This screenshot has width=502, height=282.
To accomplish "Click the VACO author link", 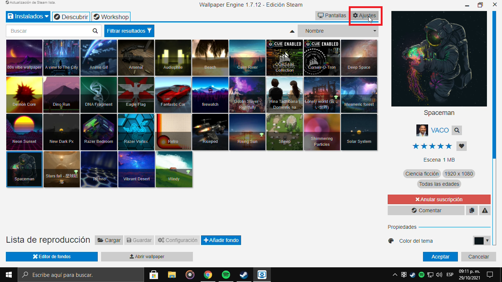I will coord(440,130).
